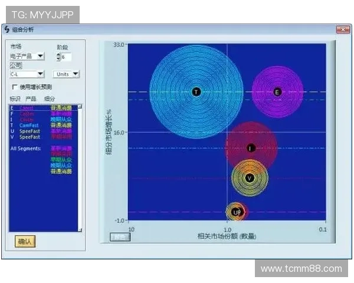Image resolution: width=354 pixels, height=283 pixels.
Task: Select the I bubble marker
Action: [251, 148]
